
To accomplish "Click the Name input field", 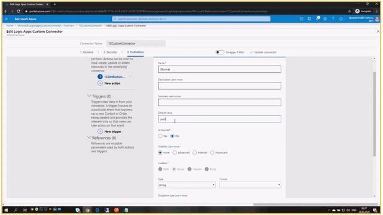I will [x=220, y=69].
